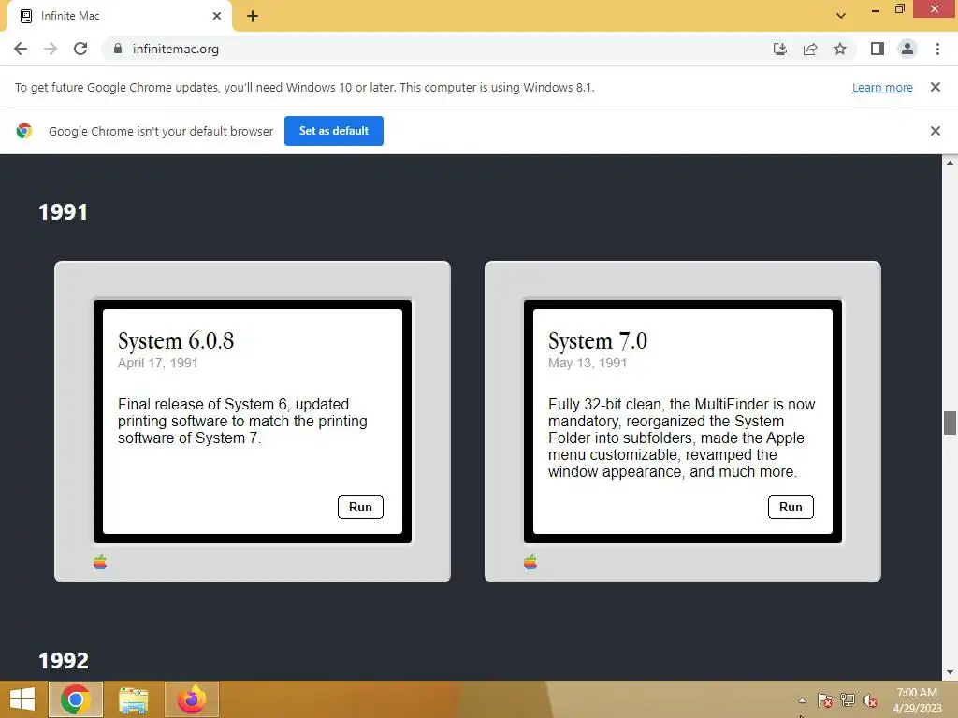Open Learn more link

882,87
